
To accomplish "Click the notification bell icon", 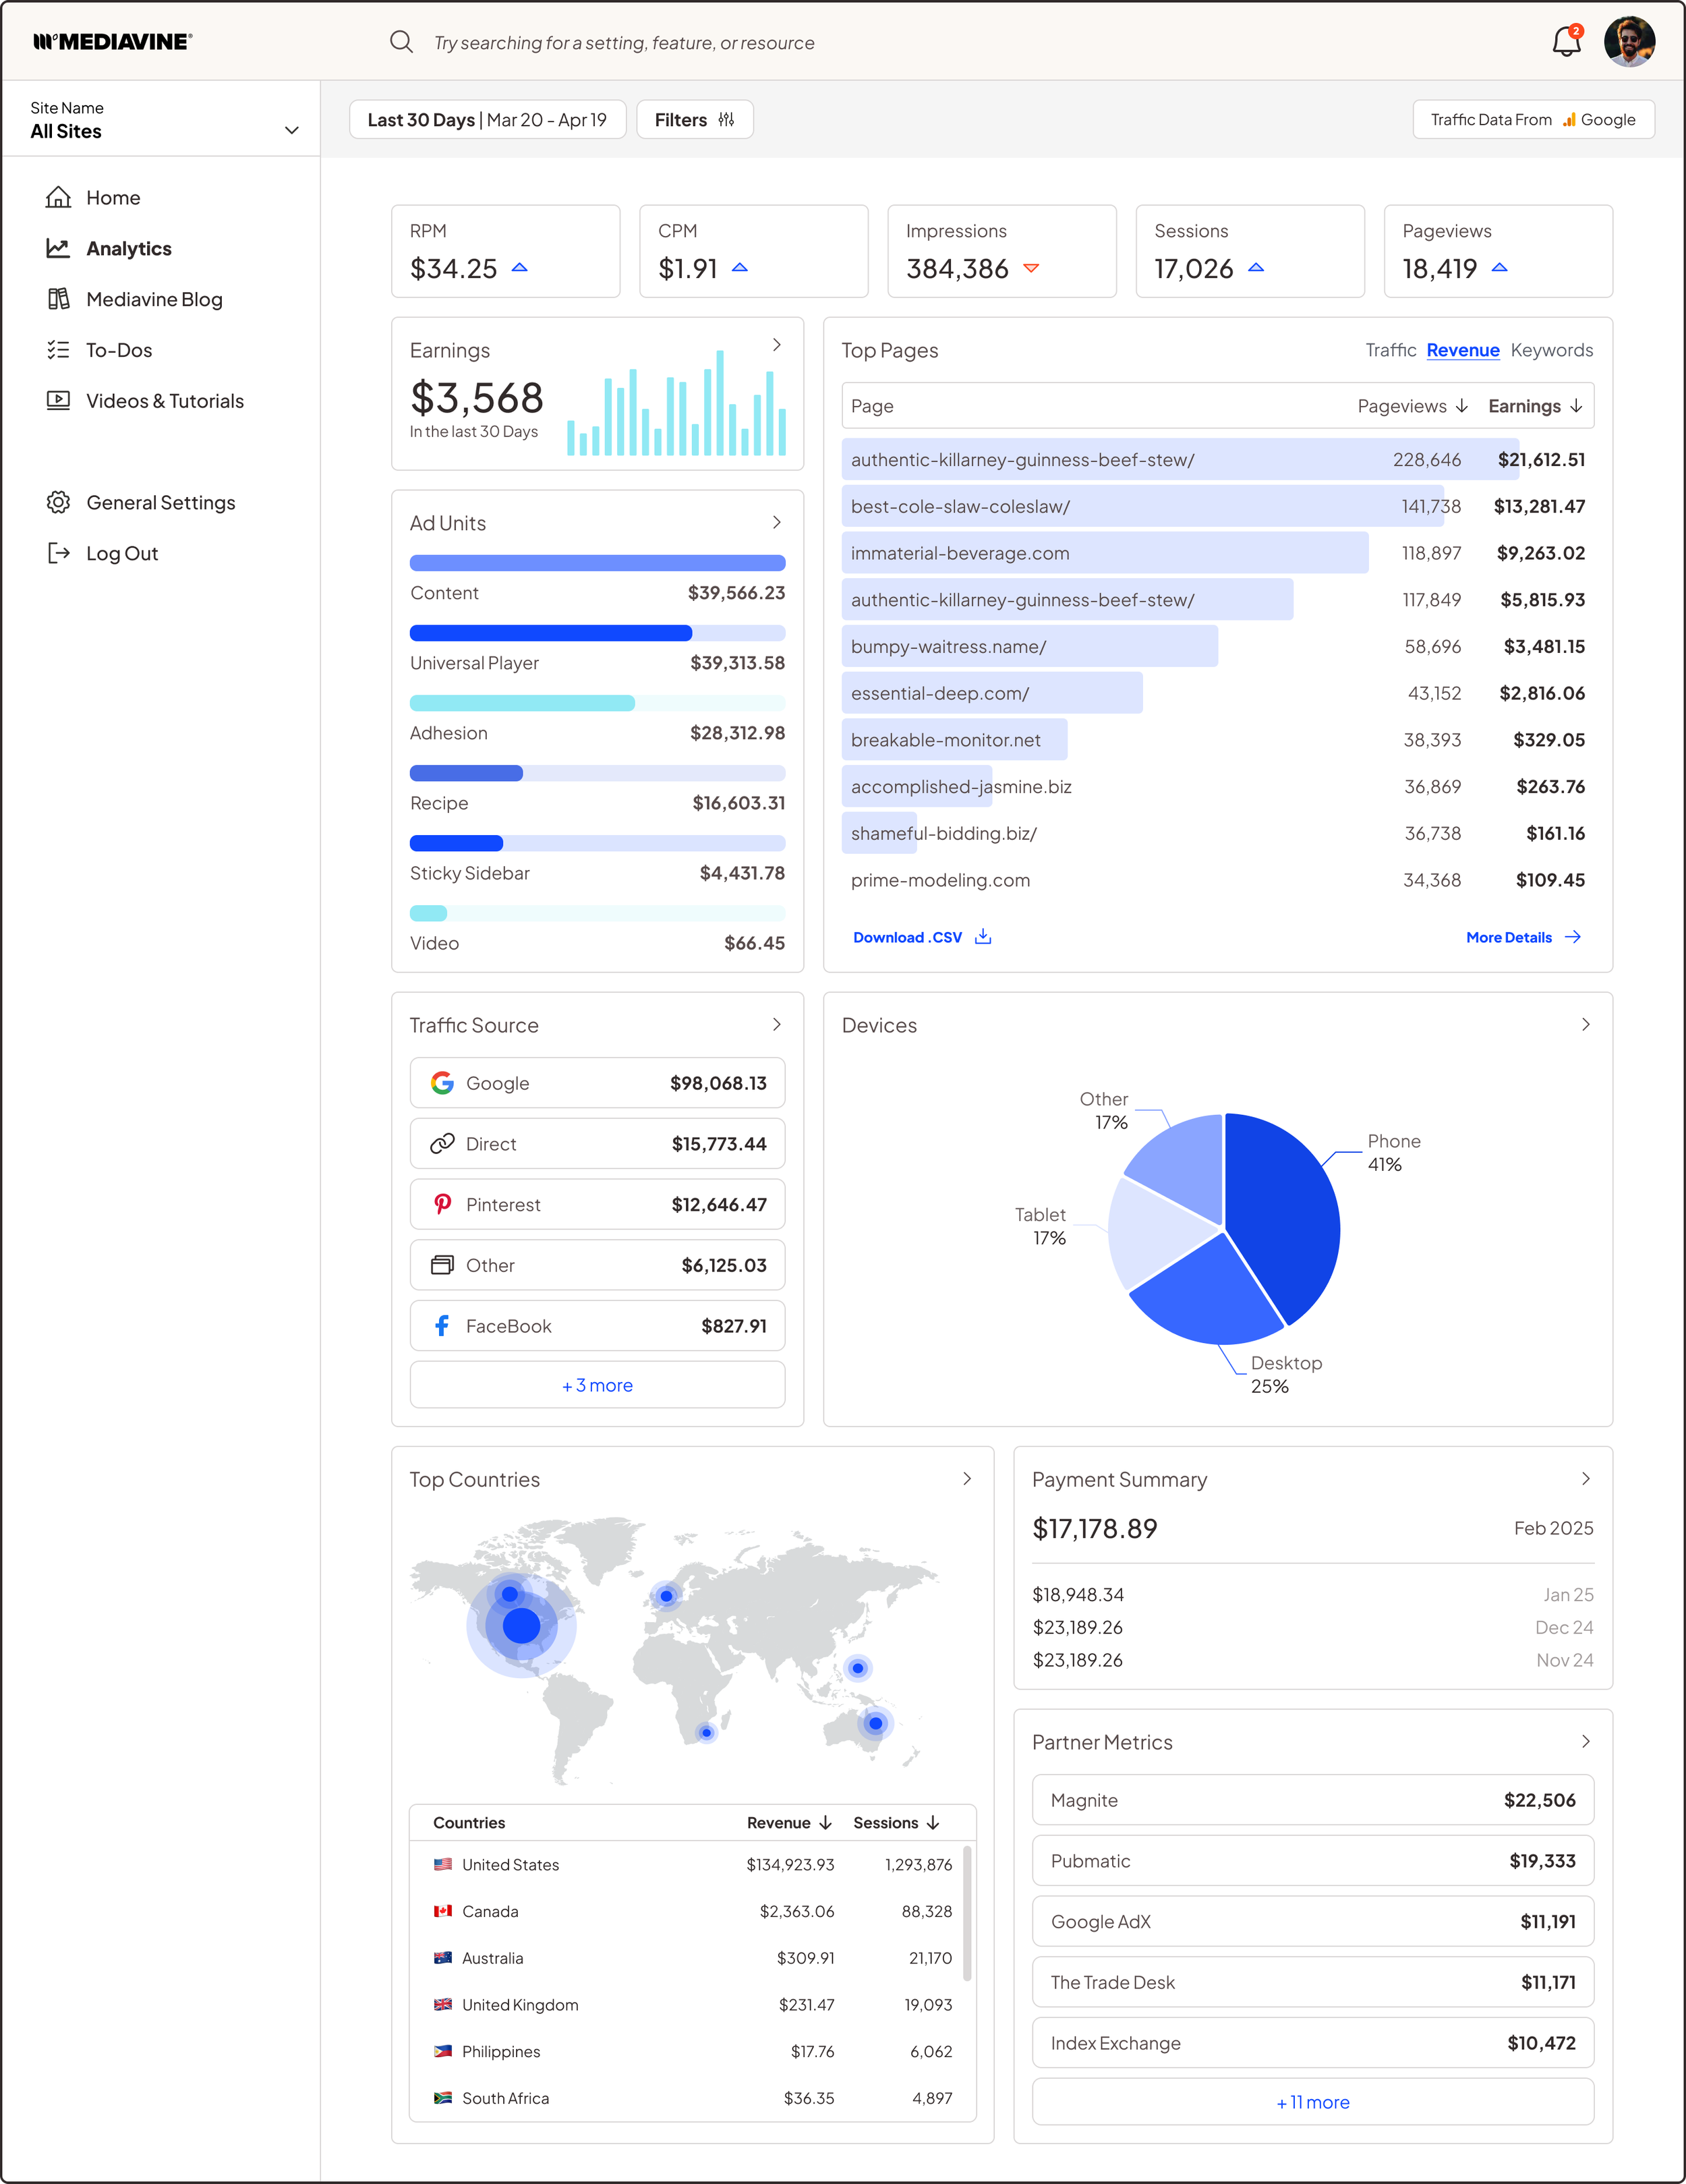I will (x=1565, y=42).
